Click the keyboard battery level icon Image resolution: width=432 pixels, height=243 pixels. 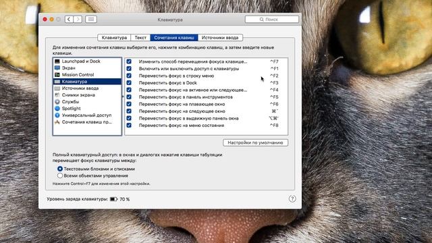click(x=113, y=199)
